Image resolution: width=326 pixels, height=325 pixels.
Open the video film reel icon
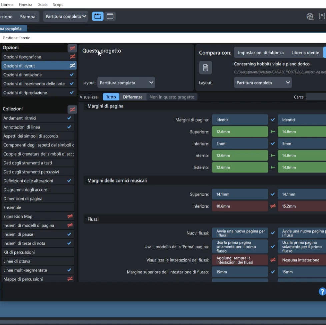click(310, 16)
